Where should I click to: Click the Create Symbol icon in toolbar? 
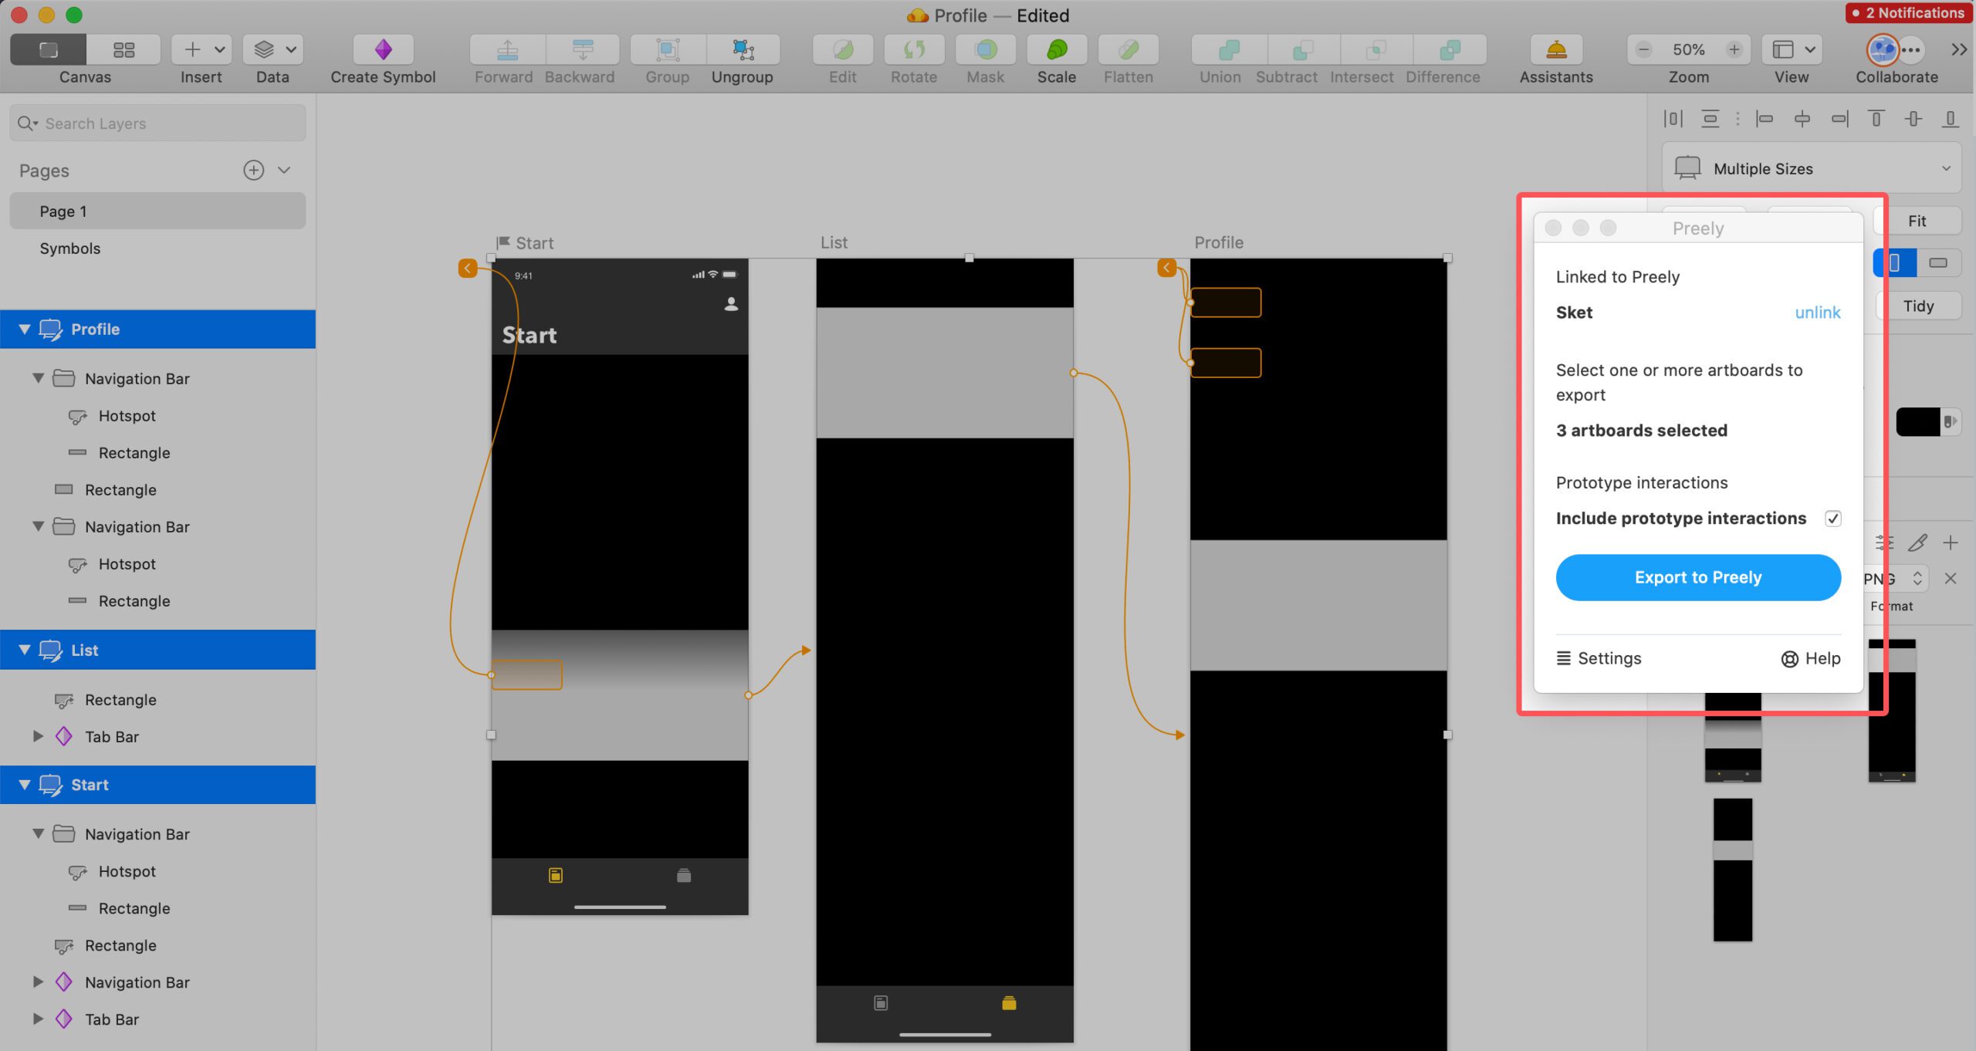(x=383, y=49)
